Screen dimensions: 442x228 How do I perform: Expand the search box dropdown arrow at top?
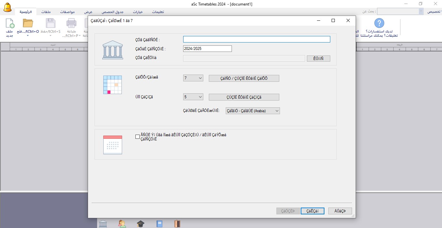421,11
